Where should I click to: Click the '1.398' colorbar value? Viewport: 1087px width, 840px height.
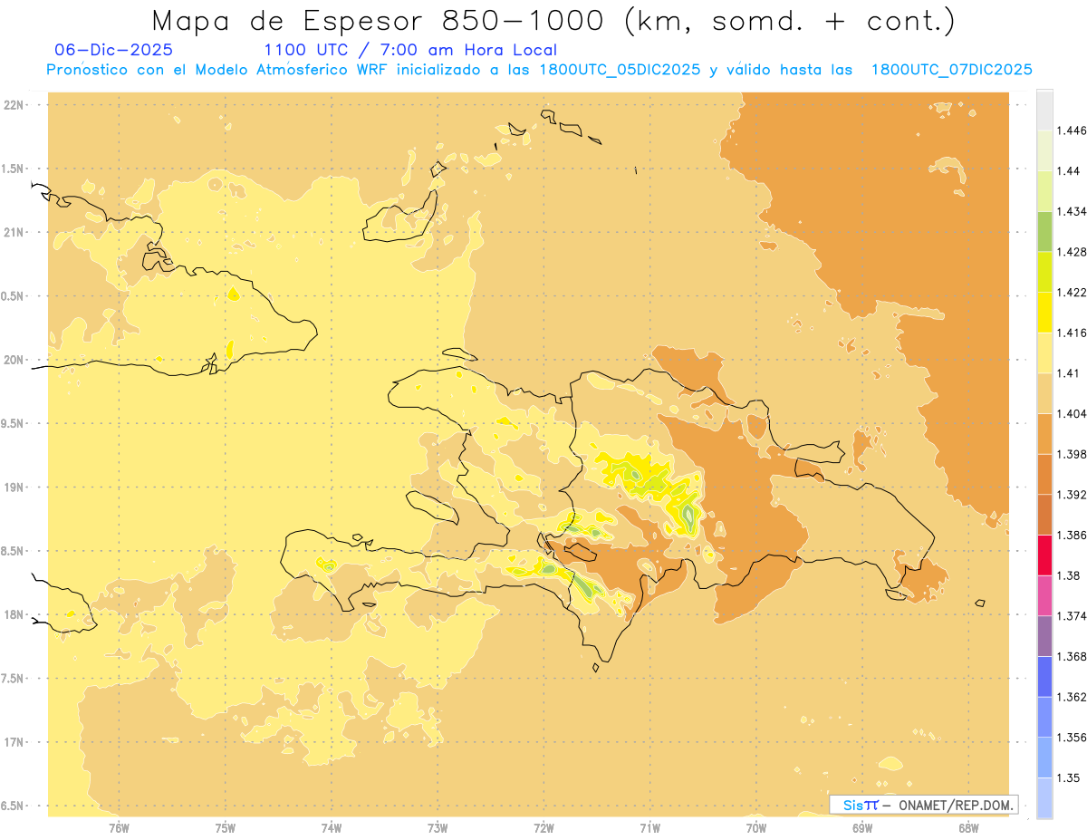(x=1073, y=454)
